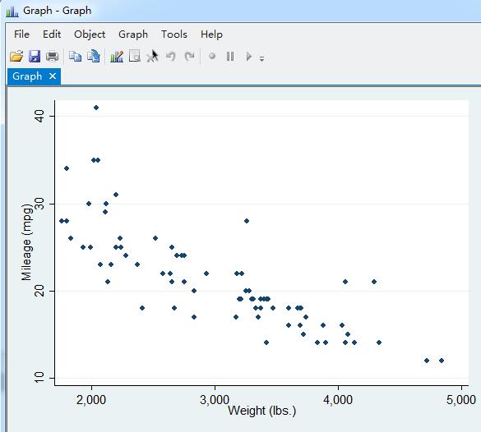Click the Print icon in toolbar
481x432 pixels.
pos(52,57)
